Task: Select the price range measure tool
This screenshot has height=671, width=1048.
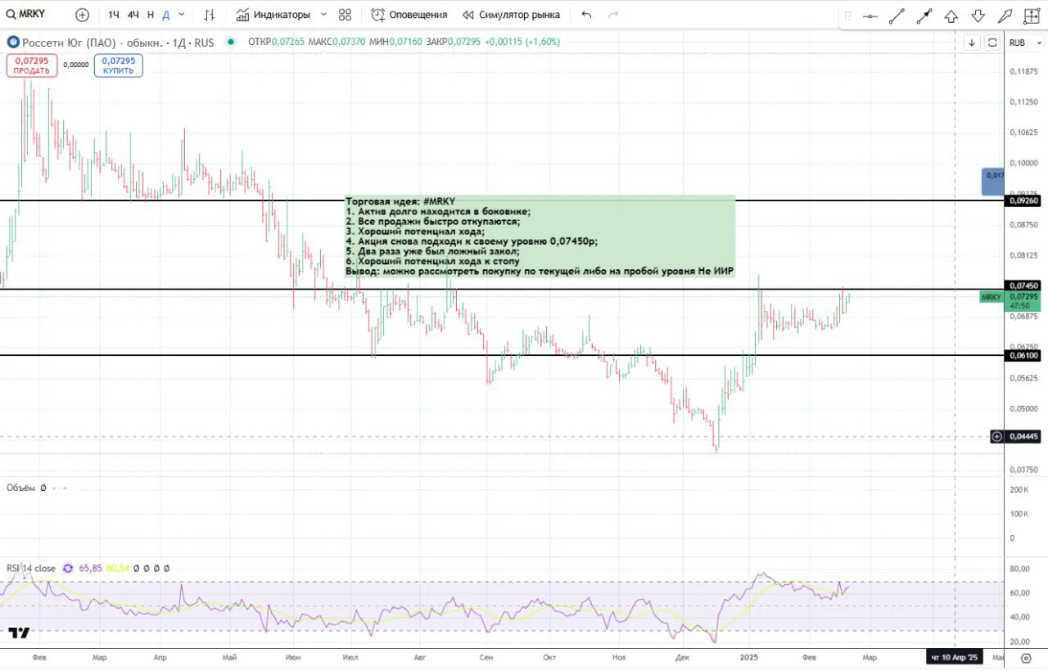Action: point(1032,16)
